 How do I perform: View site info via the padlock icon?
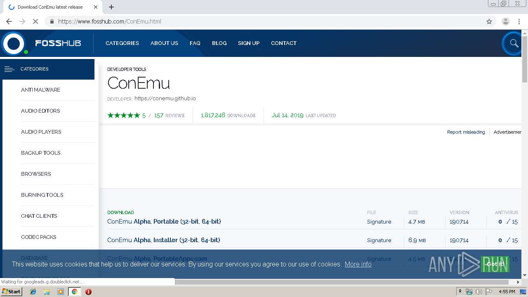coord(52,21)
